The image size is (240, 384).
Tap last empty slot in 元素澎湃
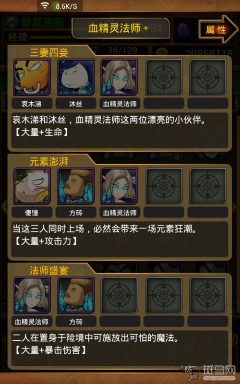[x=208, y=186]
